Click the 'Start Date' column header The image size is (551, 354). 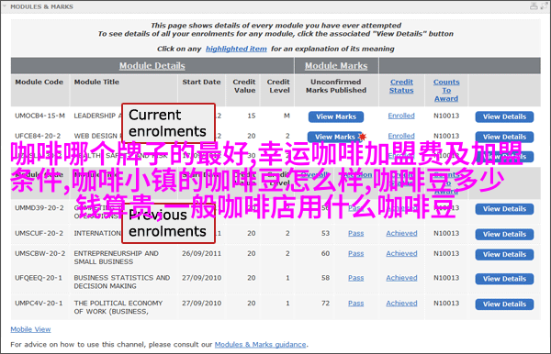click(x=201, y=82)
